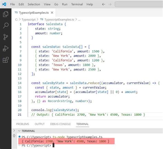Open the Edit menu
163x149 pixels.
tap(21, 4)
